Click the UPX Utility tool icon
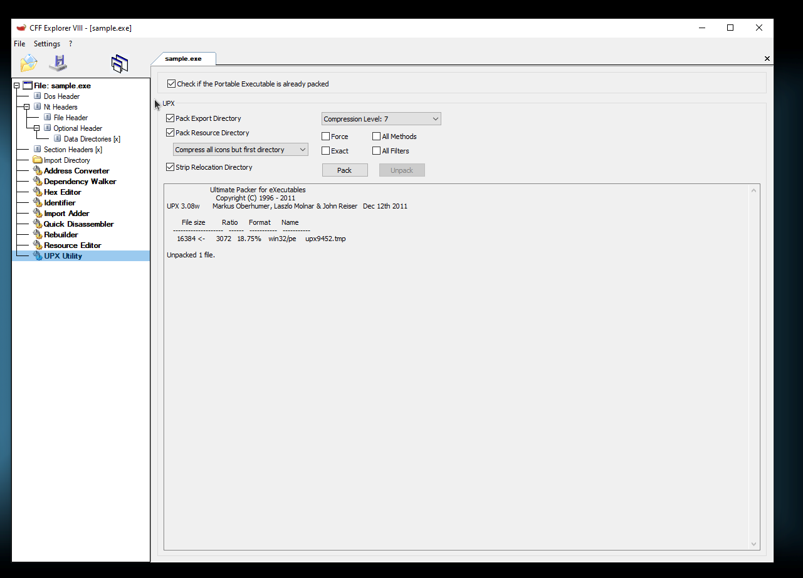The width and height of the screenshot is (803, 578). [x=38, y=256]
